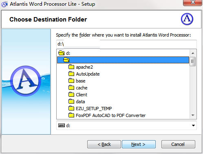Image resolution: width=203 pixels, height=154 pixels.
Task: Click the drive icon in the drive selector
Action: (62, 126)
